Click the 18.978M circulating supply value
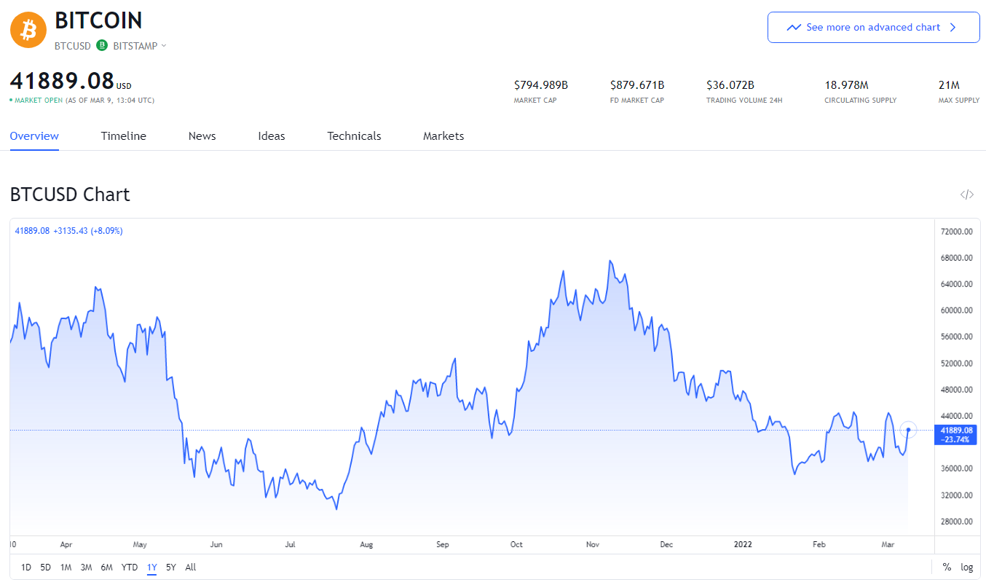The image size is (986, 585). pos(846,85)
